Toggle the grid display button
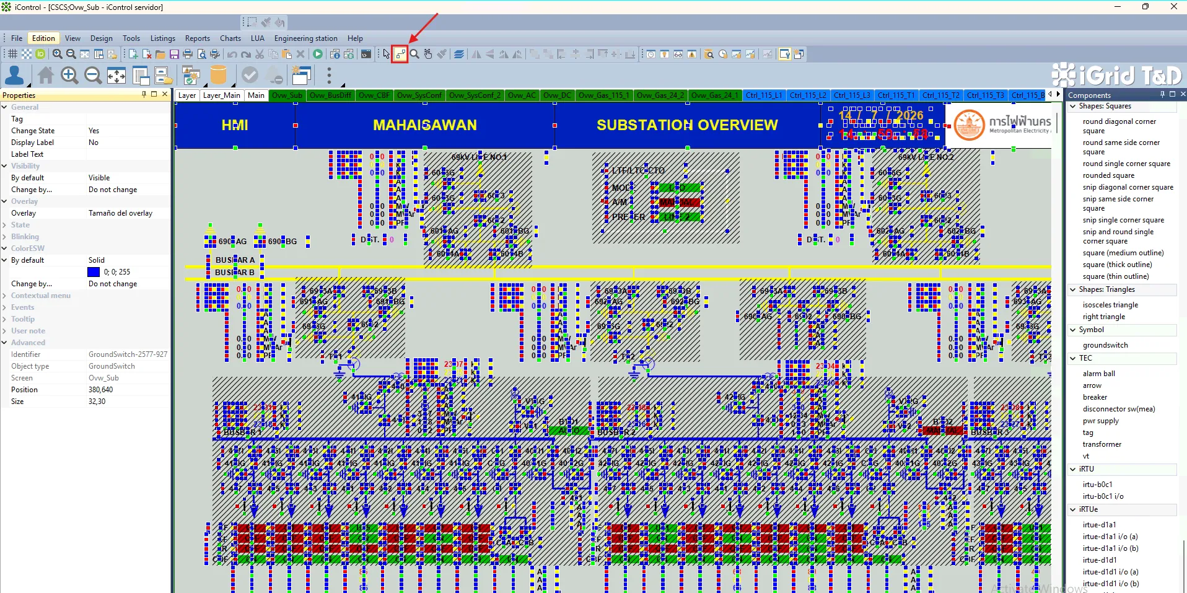Image resolution: width=1187 pixels, height=593 pixels. [x=12, y=55]
